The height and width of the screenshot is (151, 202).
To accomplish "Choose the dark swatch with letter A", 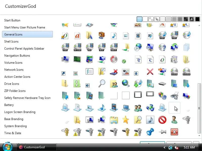I will [x=192, y=19].
